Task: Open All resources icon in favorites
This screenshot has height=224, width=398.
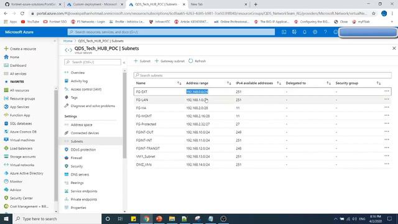Action: 6,90
